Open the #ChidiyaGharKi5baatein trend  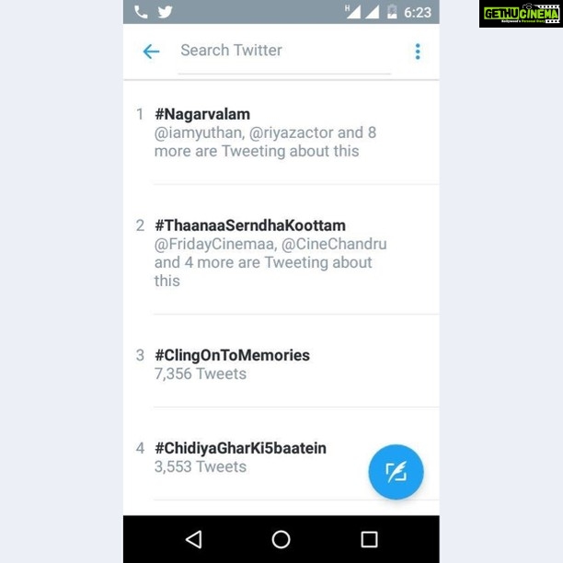coord(241,448)
